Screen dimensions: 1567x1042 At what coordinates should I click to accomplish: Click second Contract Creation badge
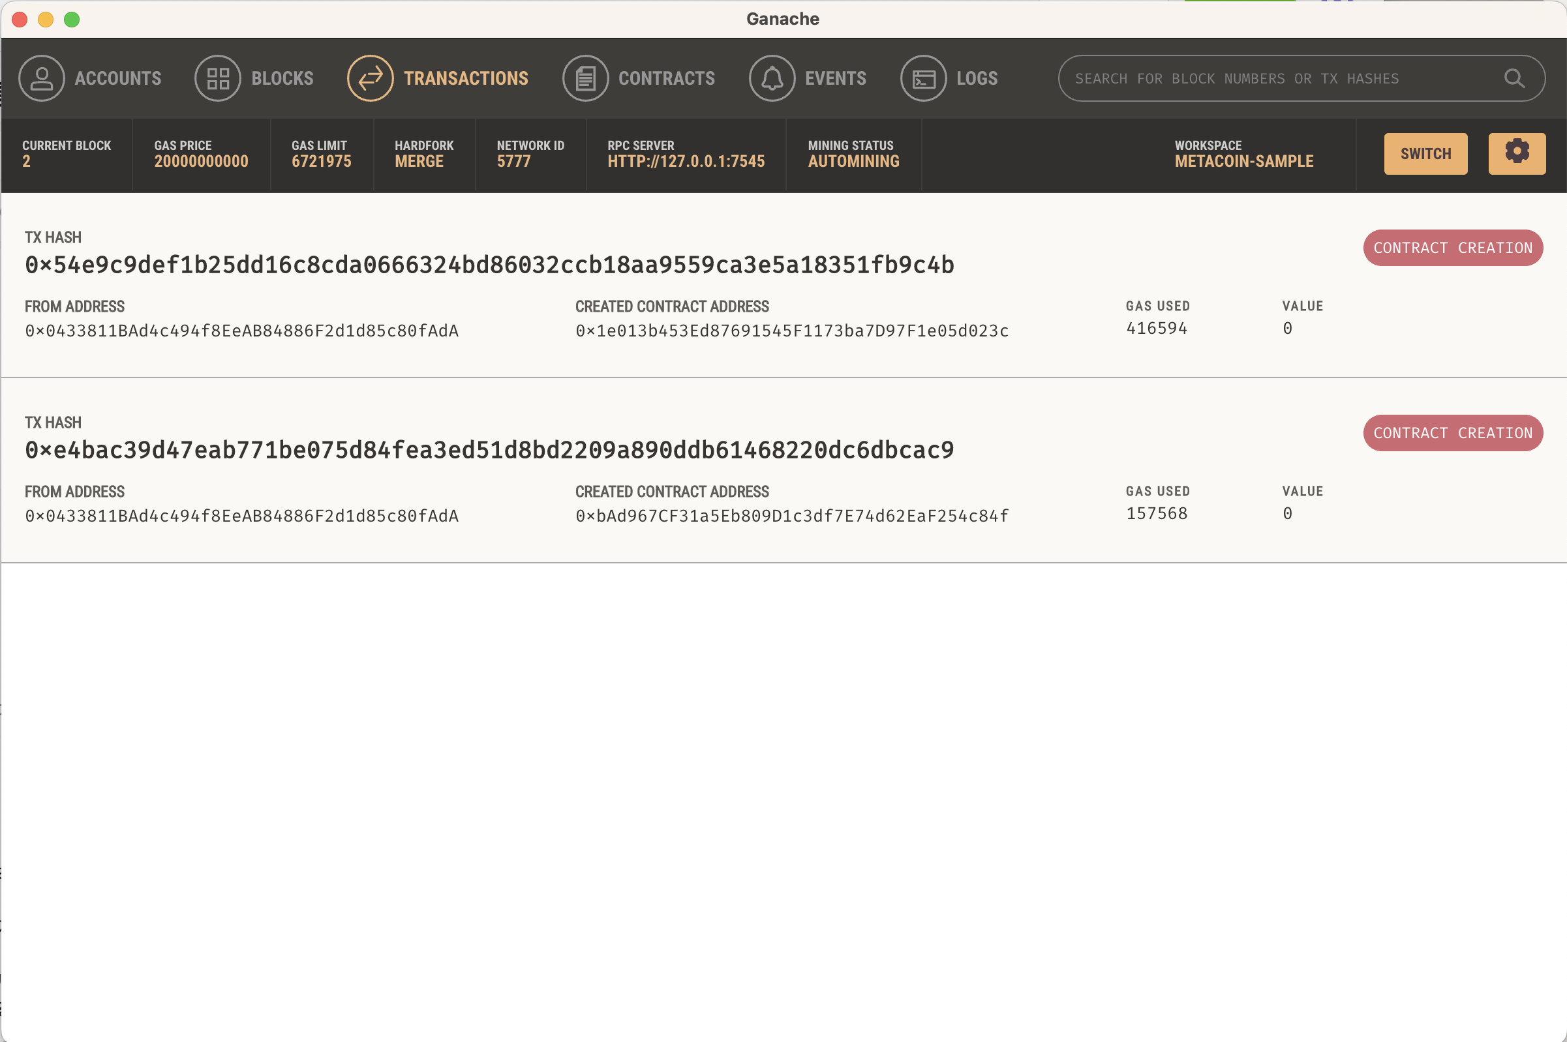[1453, 433]
